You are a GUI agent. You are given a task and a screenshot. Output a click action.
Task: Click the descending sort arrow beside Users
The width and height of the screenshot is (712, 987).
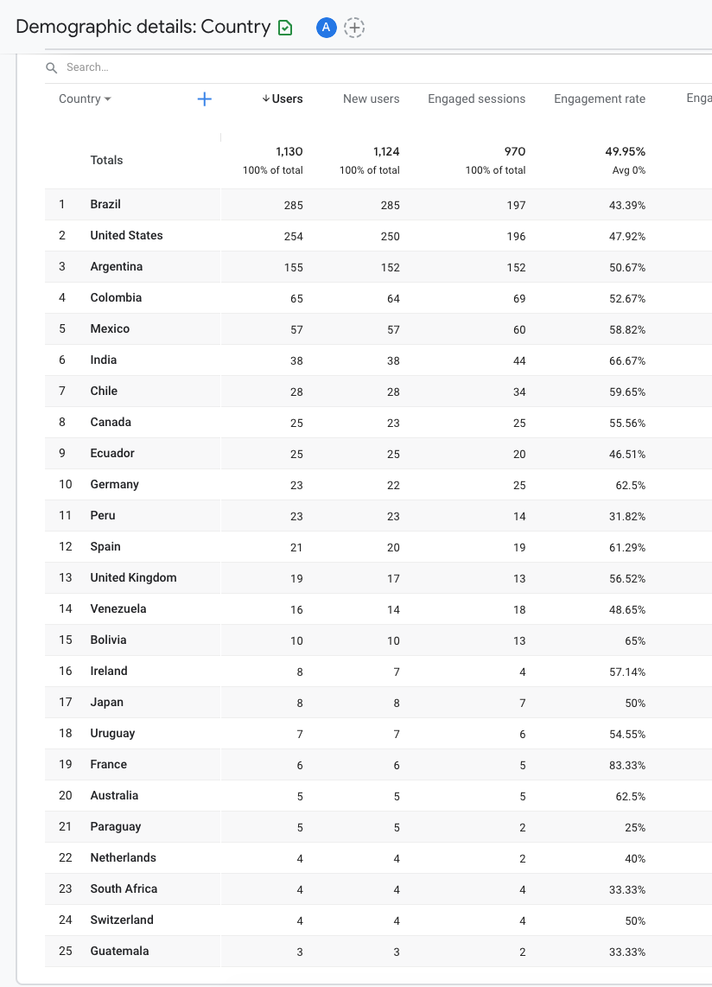point(266,99)
